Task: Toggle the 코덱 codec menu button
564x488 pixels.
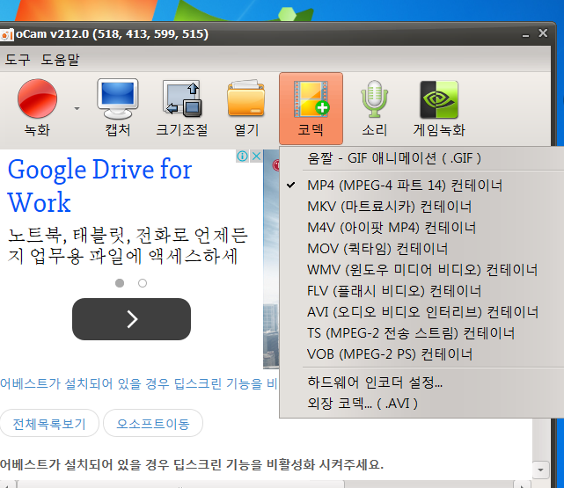Action: click(311, 108)
